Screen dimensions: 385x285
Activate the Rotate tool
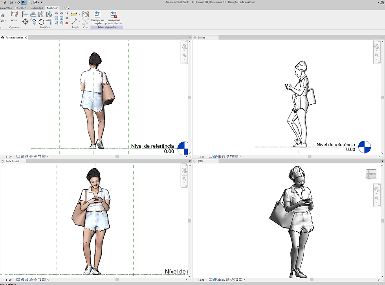[x=41, y=22]
